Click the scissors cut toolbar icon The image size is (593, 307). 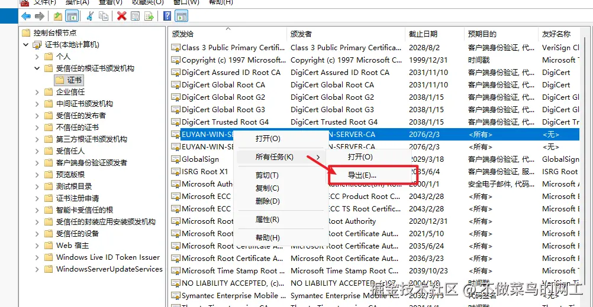coord(90,16)
